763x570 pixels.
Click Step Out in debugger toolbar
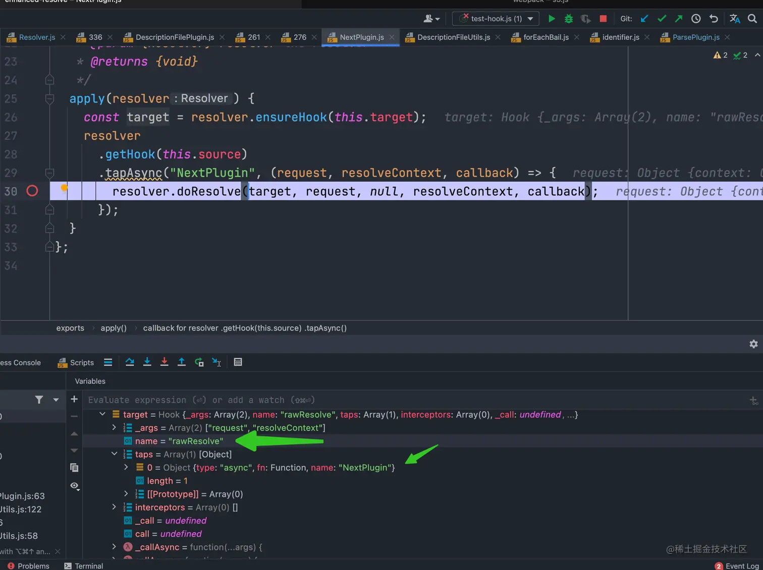tap(182, 362)
